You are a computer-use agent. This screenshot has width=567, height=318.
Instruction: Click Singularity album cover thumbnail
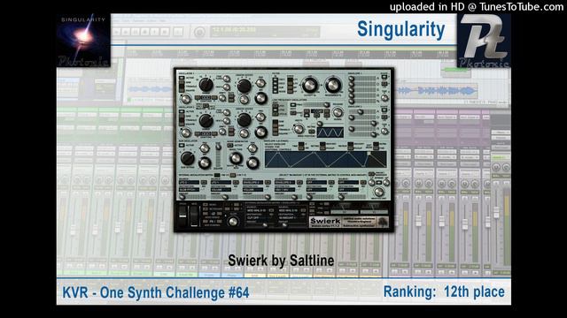pyautogui.click(x=83, y=41)
